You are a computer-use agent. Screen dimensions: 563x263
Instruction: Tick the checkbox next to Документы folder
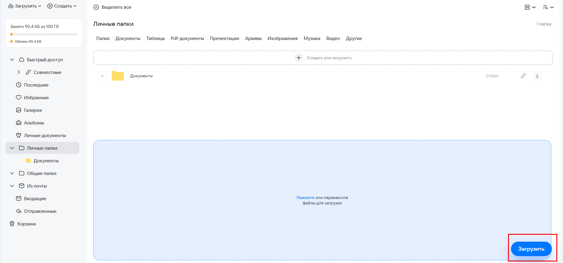click(x=102, y=76)
